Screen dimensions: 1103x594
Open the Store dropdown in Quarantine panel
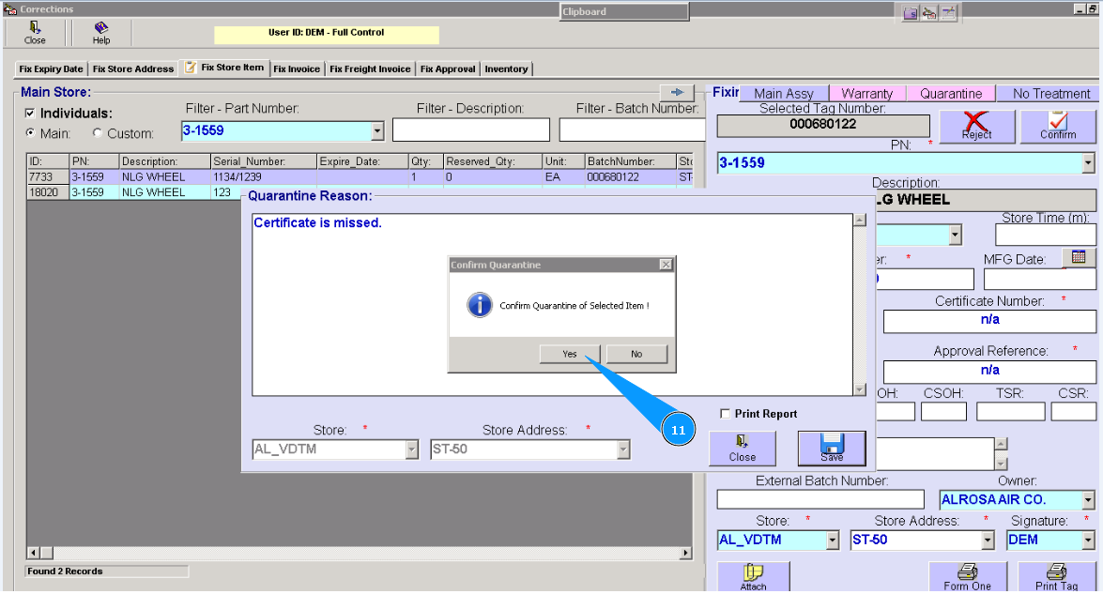(411, 449)
